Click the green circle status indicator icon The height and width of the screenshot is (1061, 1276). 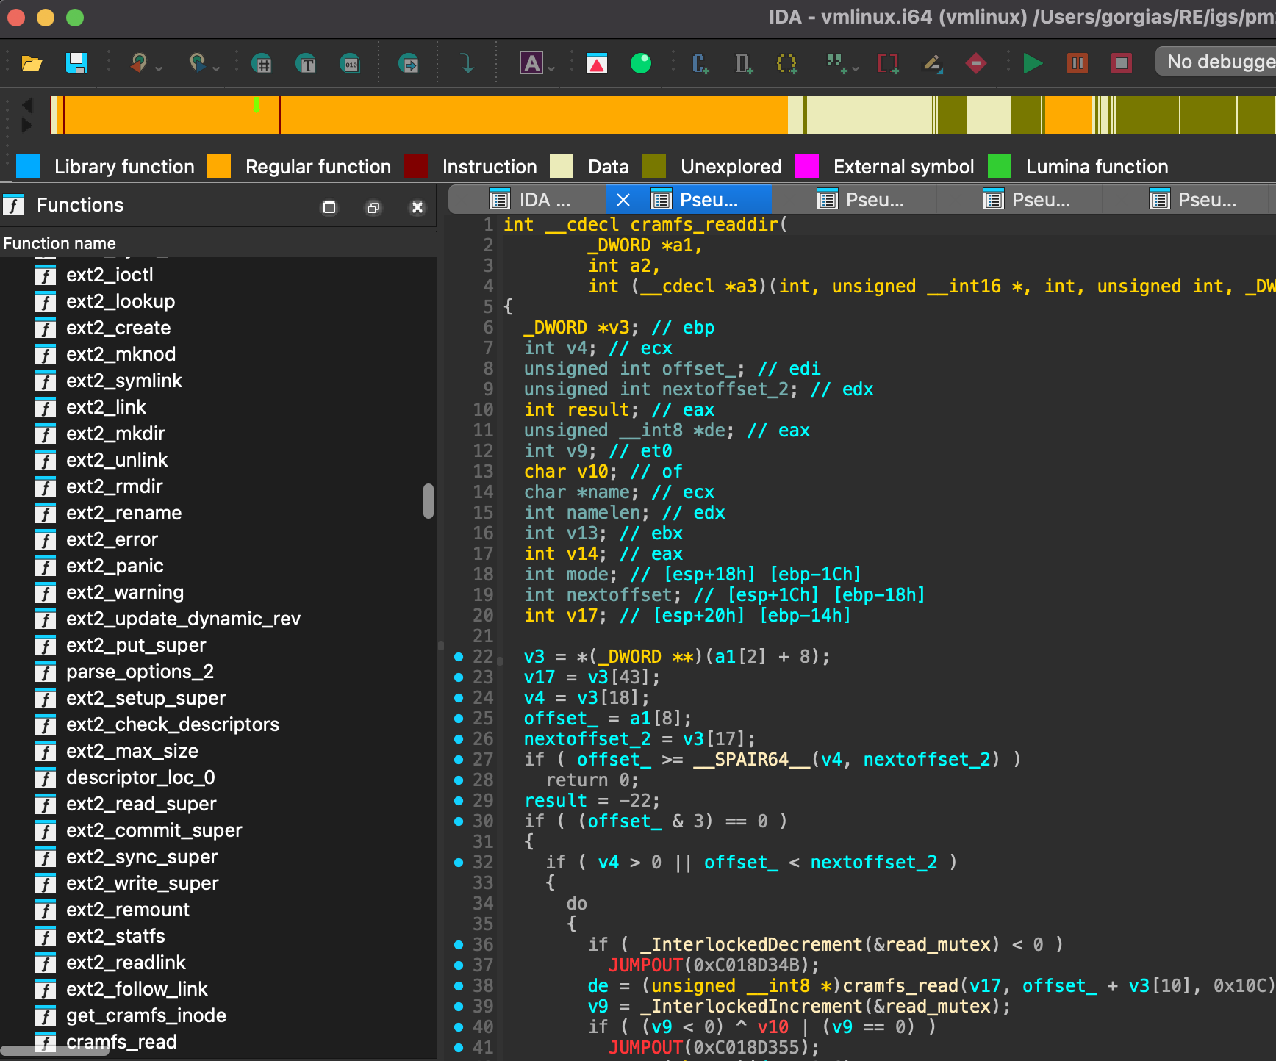641,64
